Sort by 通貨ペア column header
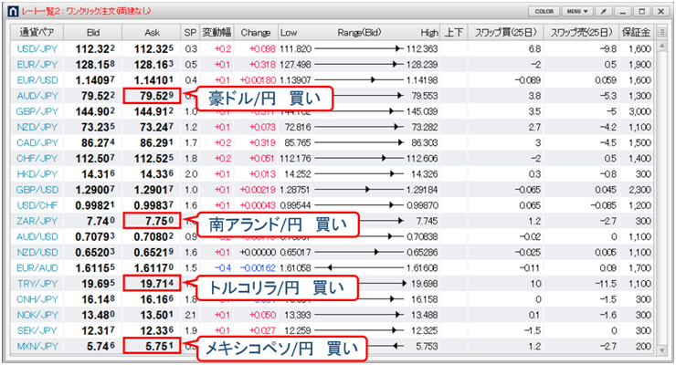Viewport: 676px width, 365px height. 37,32
